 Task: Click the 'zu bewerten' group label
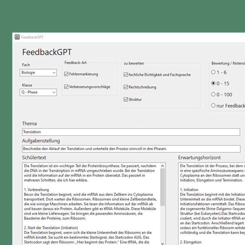pyautogui.click(x=134, y=63)
